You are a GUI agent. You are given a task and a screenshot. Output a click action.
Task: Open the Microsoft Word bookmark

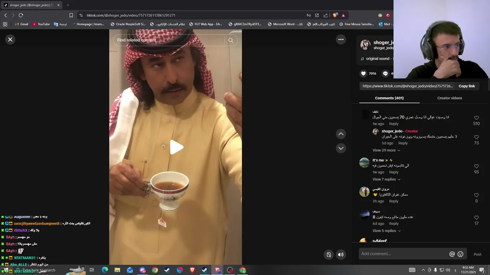coord(285,24)
